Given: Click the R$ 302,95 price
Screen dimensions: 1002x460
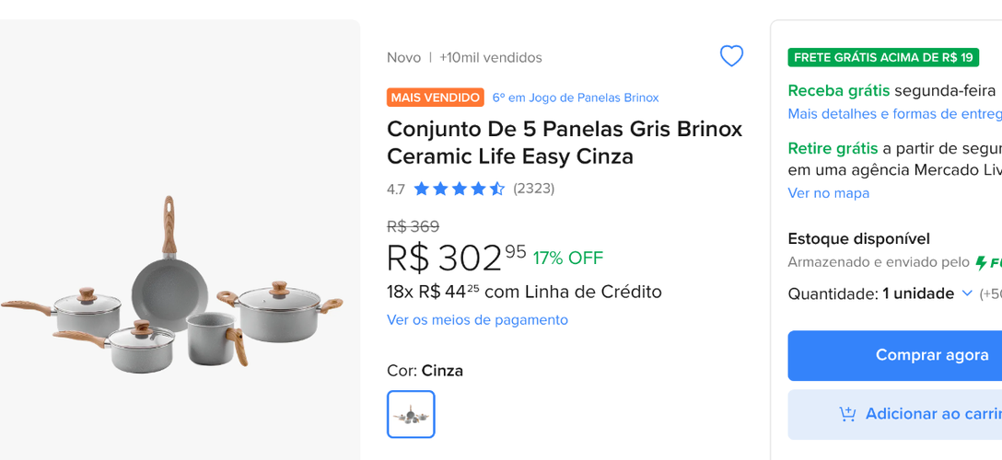Looking at the screenshot, I should click(x=456, y=258).
